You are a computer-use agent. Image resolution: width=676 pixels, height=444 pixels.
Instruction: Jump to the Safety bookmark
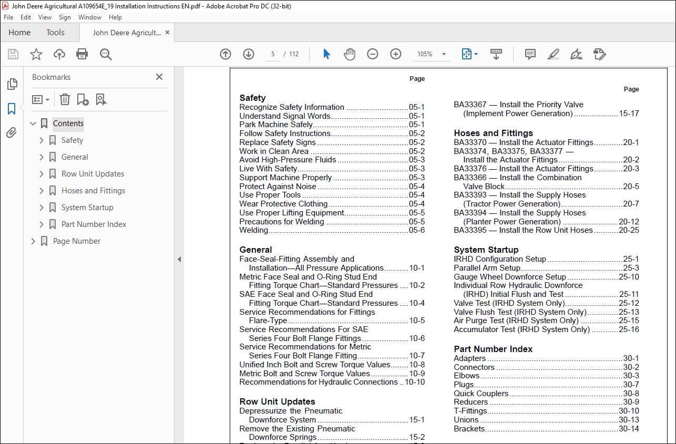pos(72,140)
